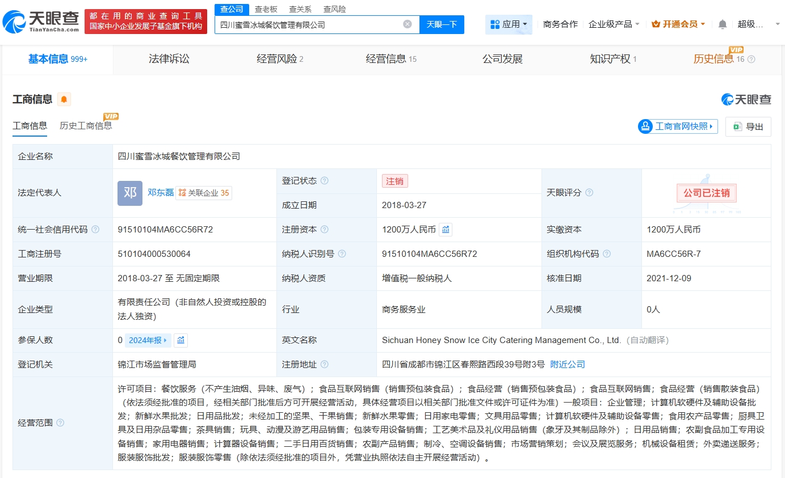This screenshot has width=785, height=478.
Task: Click the bell icon beside 工商信息 heading
Action: coord(63,99)
